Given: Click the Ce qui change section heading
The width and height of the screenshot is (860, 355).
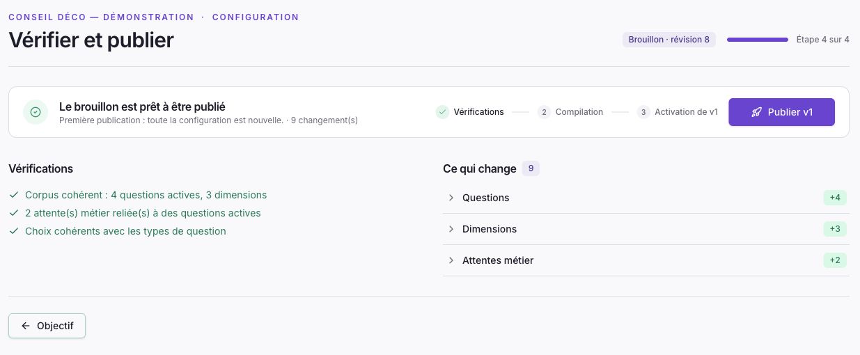Looking at the screenshot, I should point(480,168).
